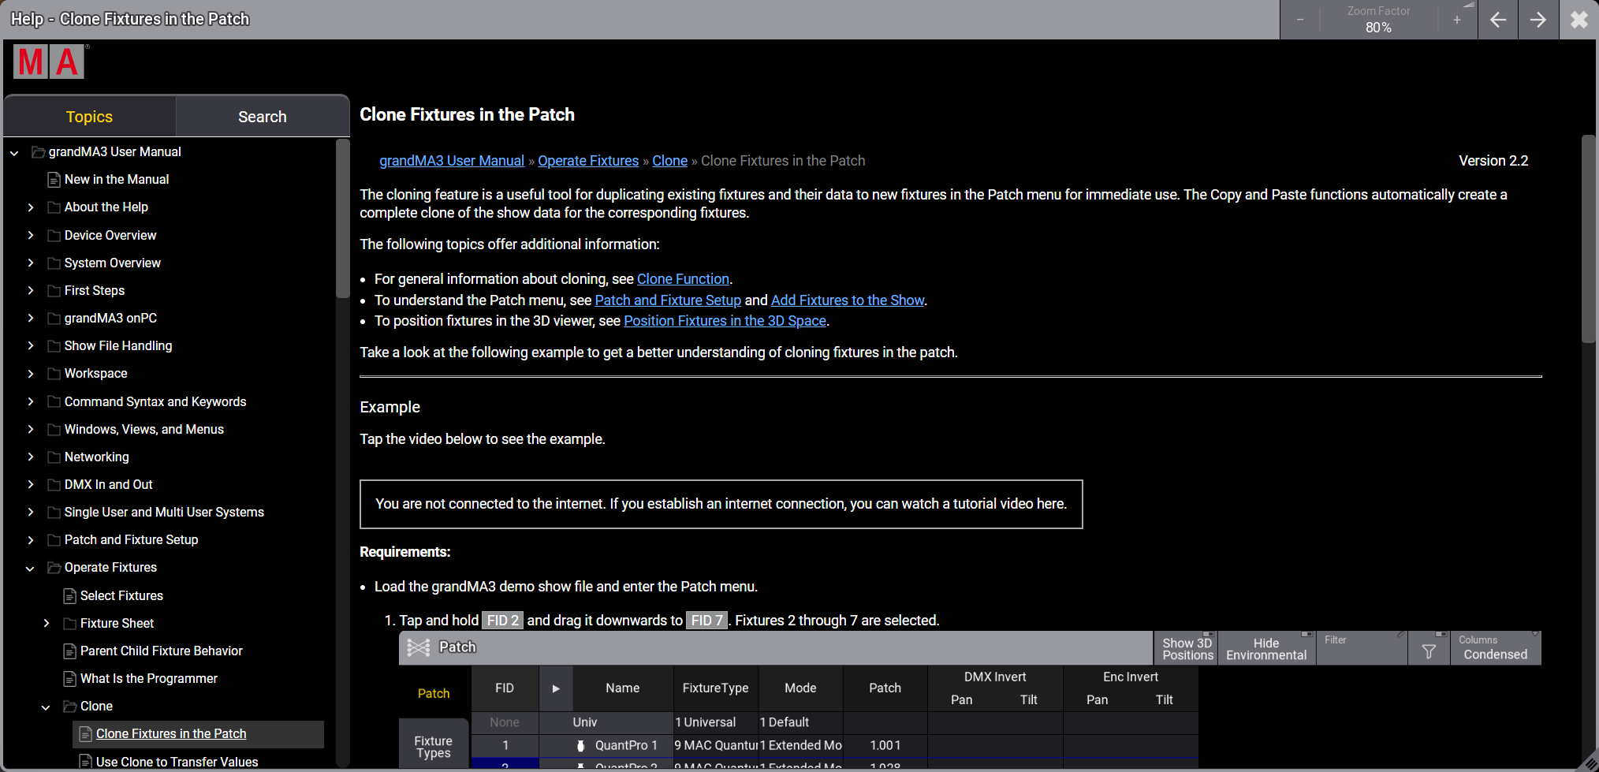Image resolution: width=1599 pixels, height=772 pixels.
Task: Click the back navigation arrow
Action: coord(1497,20)
